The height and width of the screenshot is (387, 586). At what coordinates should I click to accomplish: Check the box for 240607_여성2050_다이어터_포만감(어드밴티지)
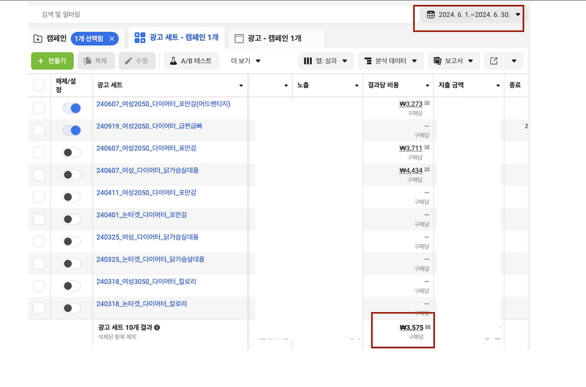pos(39,108)
